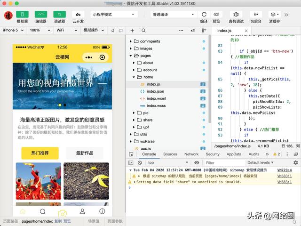Click the 清缓存 clear cache icon
301x226 pixels.
274,15
